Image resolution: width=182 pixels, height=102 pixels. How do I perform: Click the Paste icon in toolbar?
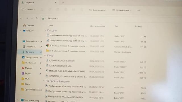click(x=58, y=10)
